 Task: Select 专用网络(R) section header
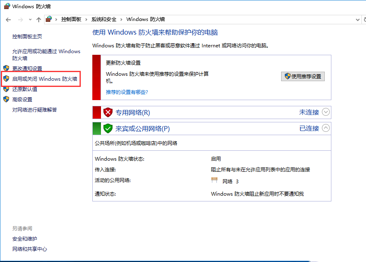[133, 113]
